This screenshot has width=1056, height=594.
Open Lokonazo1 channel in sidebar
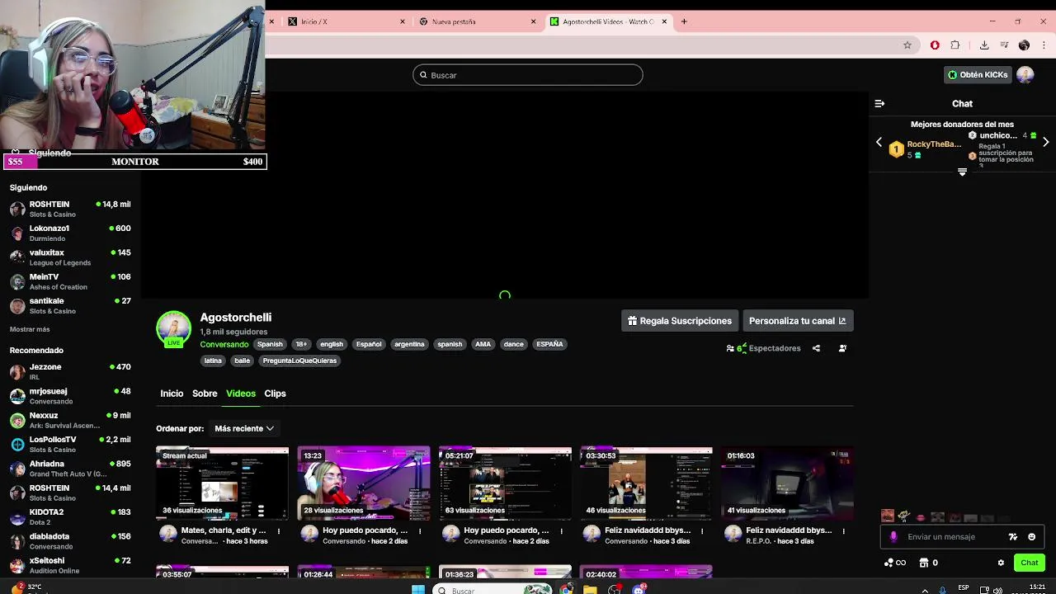[x=70, y=233]
